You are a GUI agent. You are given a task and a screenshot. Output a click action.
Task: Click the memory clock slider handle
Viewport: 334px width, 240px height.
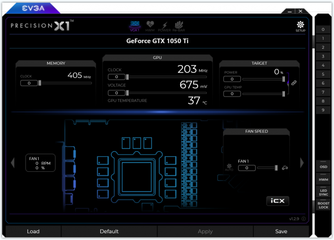[40, 83]
